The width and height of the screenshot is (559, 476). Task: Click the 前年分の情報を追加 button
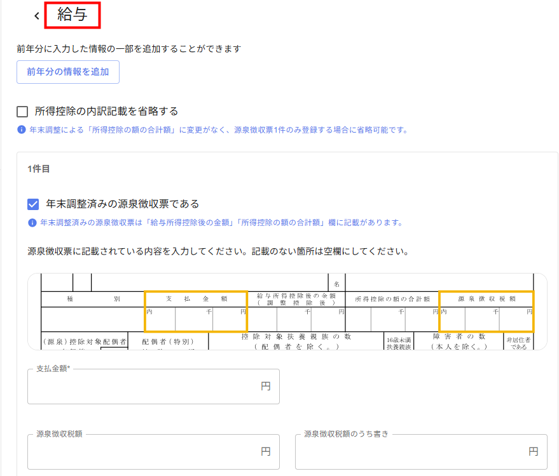(x=68, y=72)
